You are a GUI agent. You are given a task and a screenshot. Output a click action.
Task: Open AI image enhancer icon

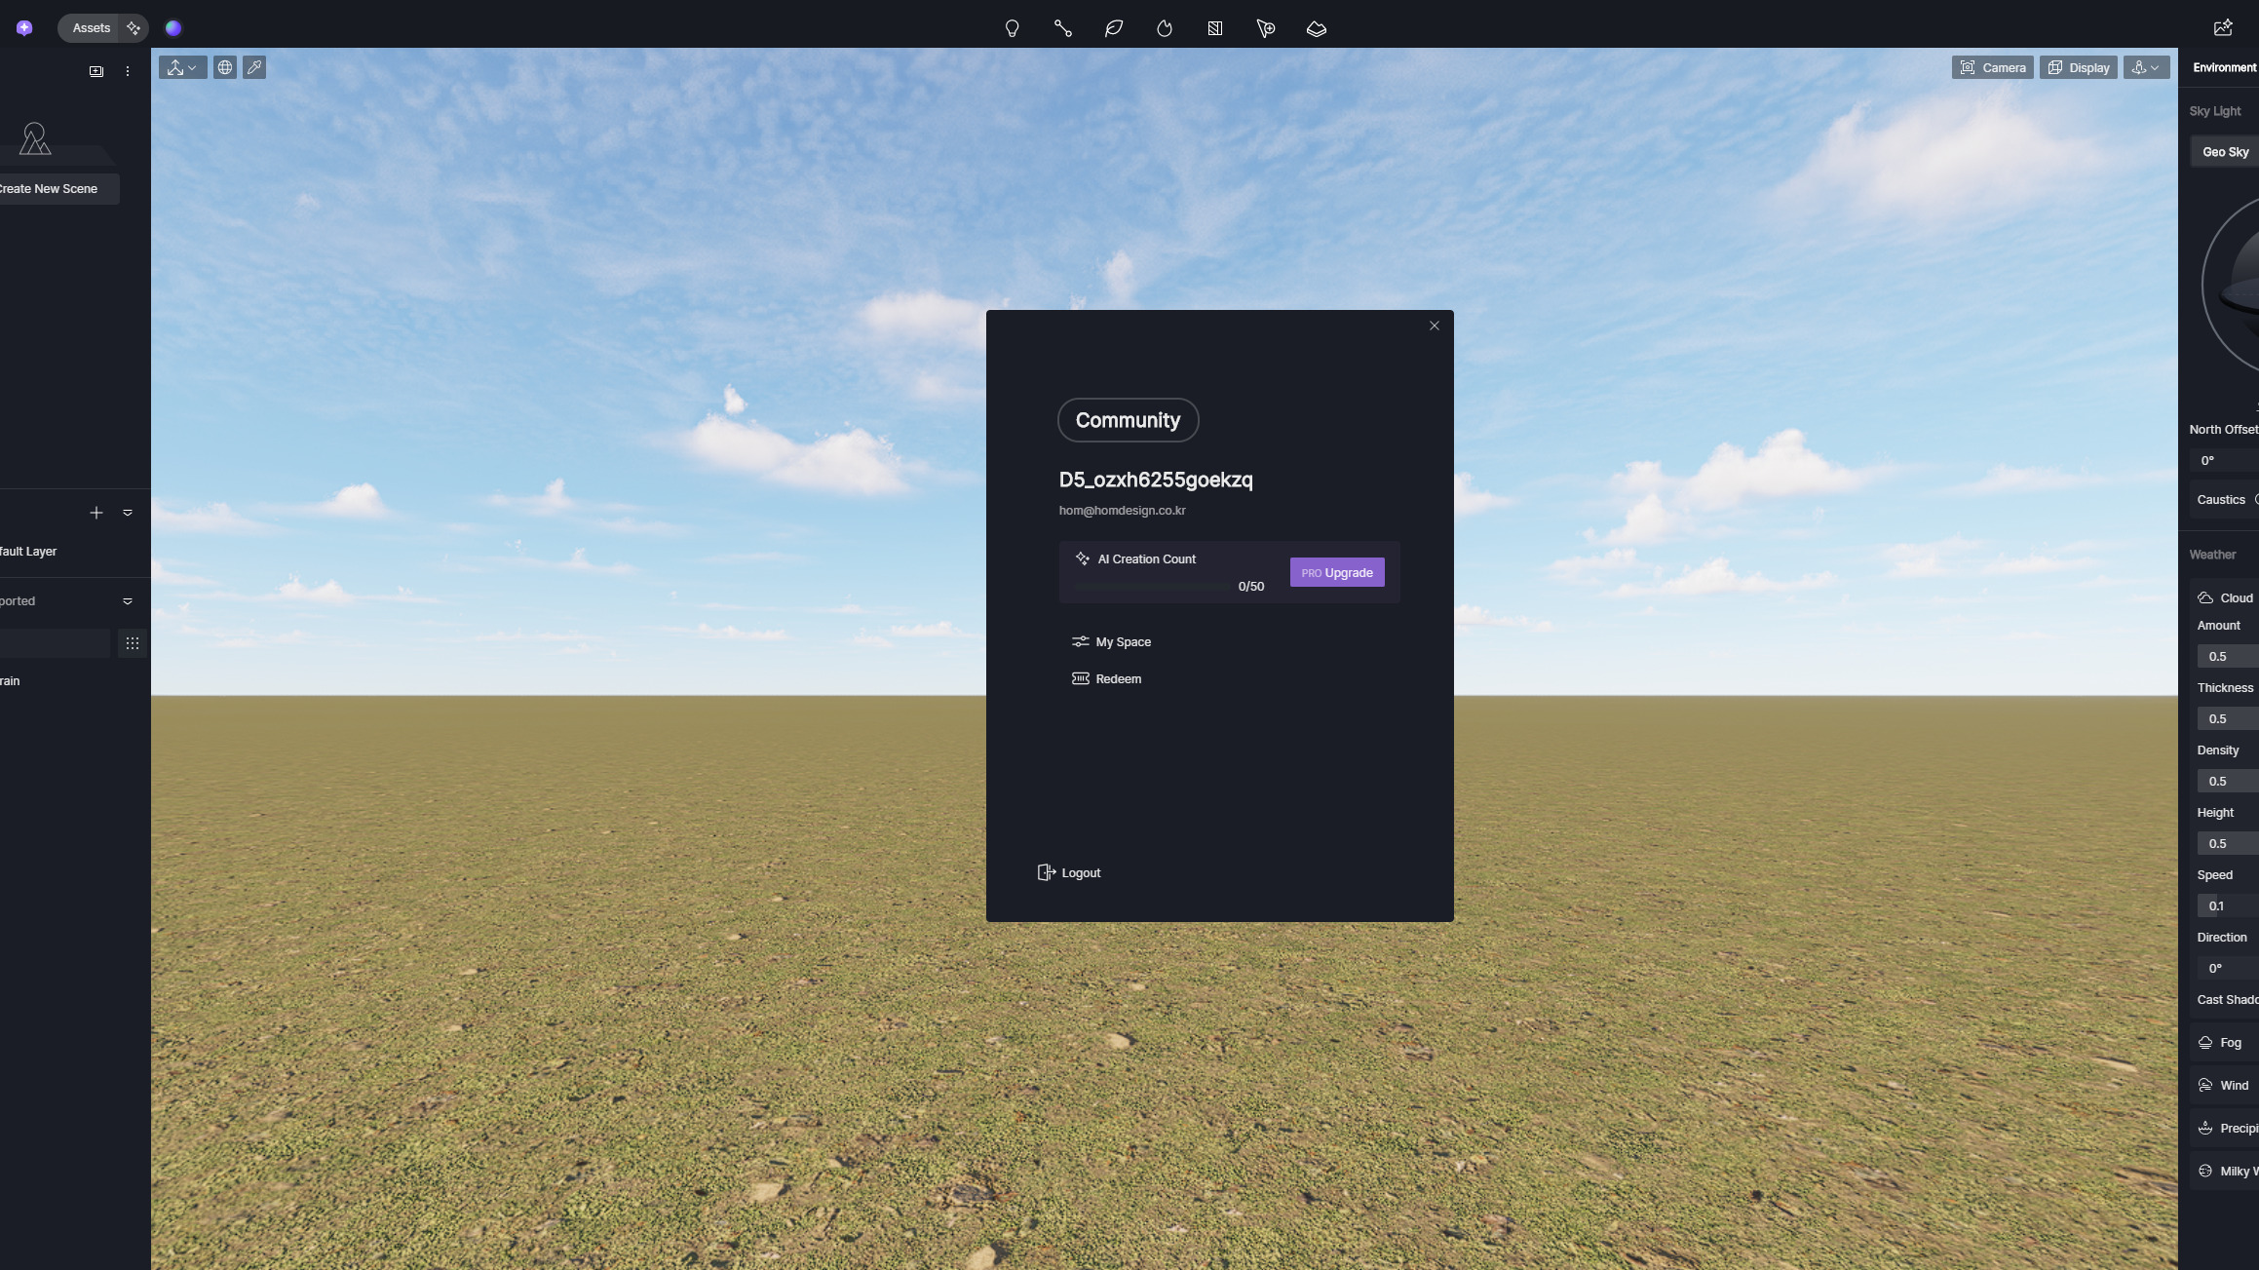2223,27
